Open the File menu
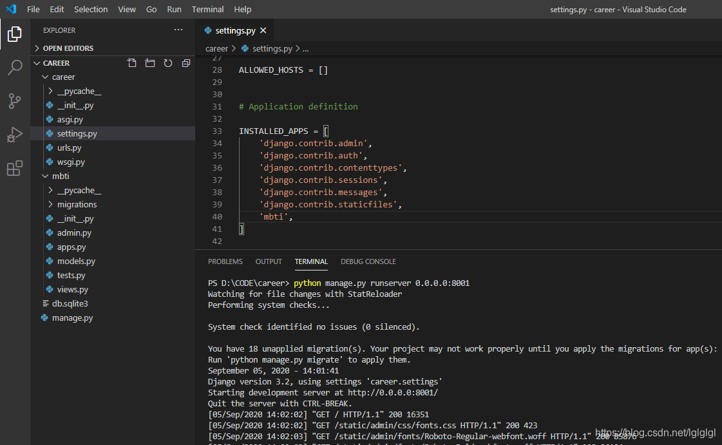 (33, 9)
